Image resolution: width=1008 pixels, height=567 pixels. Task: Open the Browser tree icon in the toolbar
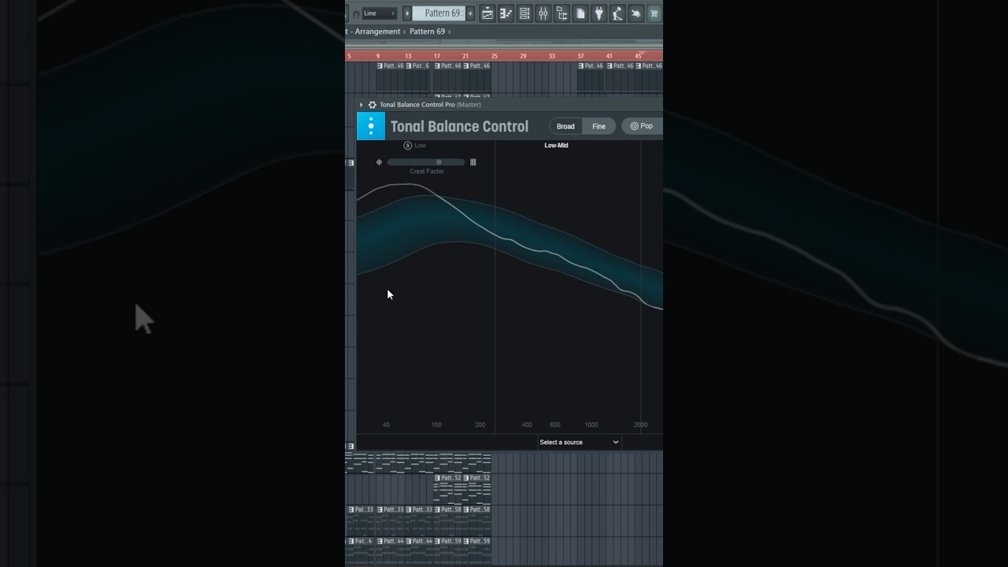561,13
